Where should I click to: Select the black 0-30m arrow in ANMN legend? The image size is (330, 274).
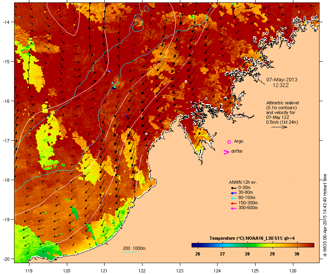[x=233, y=188]
